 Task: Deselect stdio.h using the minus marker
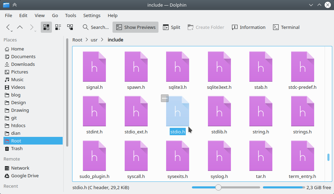[x=165, y=99]
